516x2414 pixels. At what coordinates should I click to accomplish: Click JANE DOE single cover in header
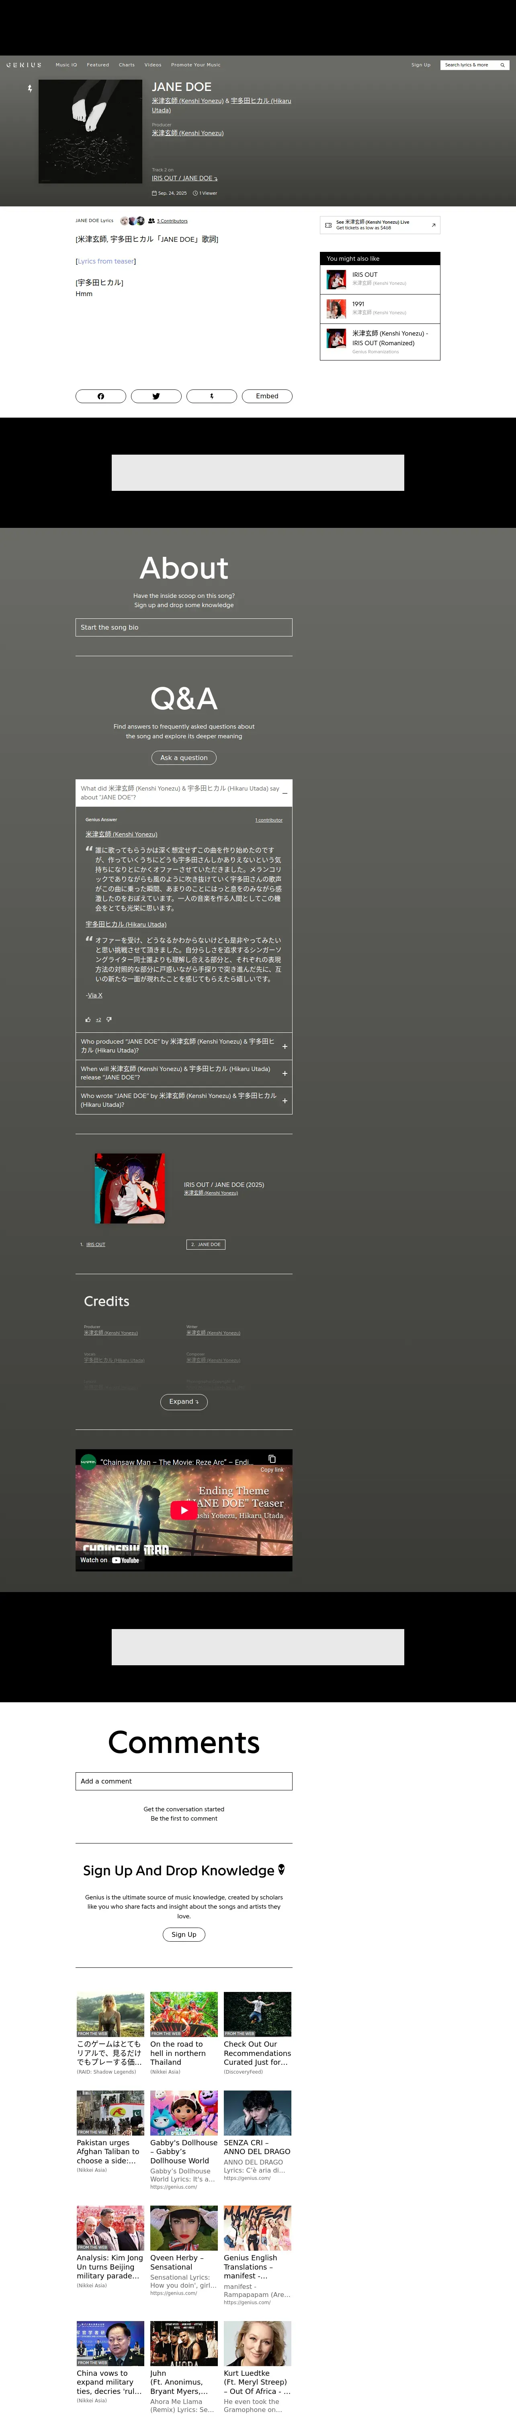(90, 131)
